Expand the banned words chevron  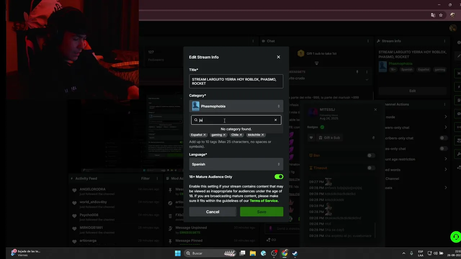click(446, 169)
